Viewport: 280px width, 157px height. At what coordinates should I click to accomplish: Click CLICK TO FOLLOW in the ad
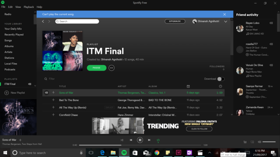(199, 129)
